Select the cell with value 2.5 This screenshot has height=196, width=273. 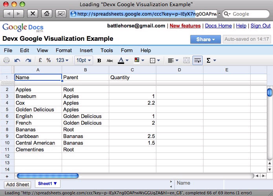tap(132, 136)
